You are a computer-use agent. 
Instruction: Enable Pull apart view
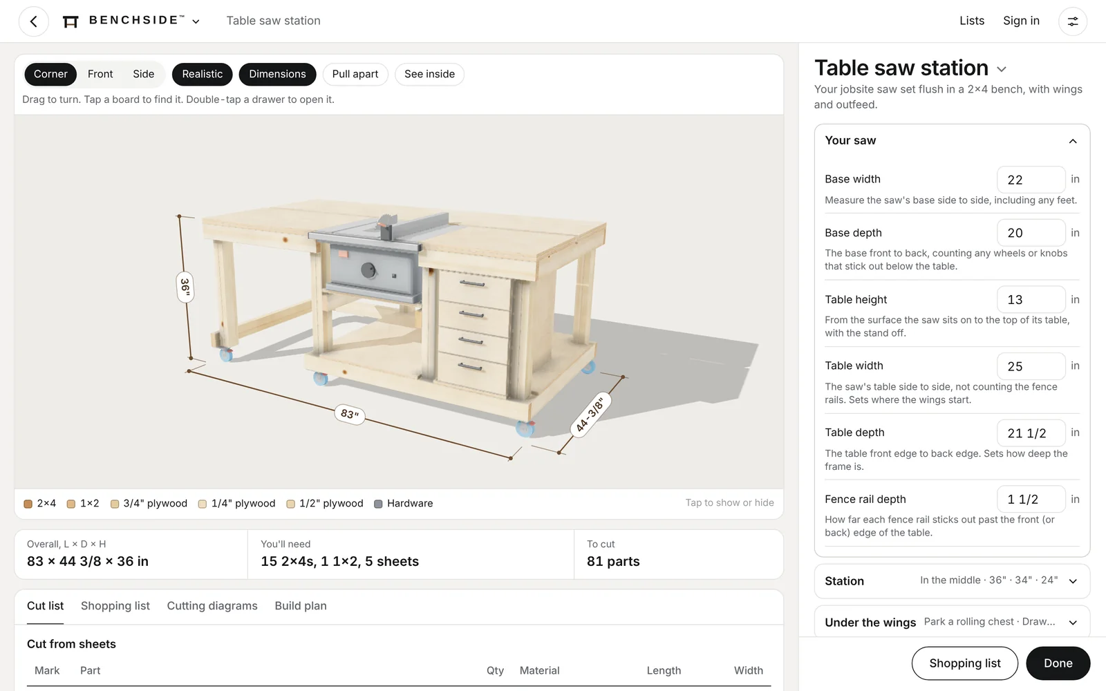pyautogui.click(x=355, y=74)
